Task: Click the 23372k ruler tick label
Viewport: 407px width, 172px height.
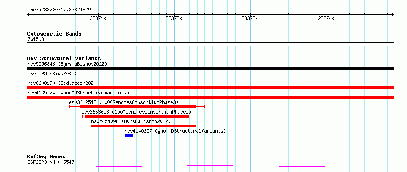Action: 174,18
